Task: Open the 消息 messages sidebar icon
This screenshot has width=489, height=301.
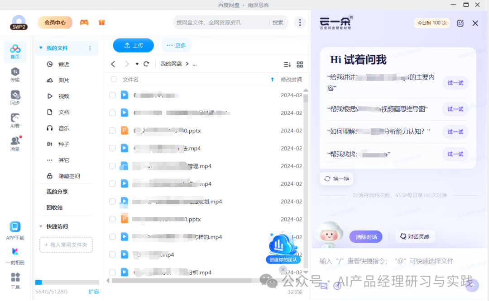Action: pyautogui.click(x=15, y=144)
